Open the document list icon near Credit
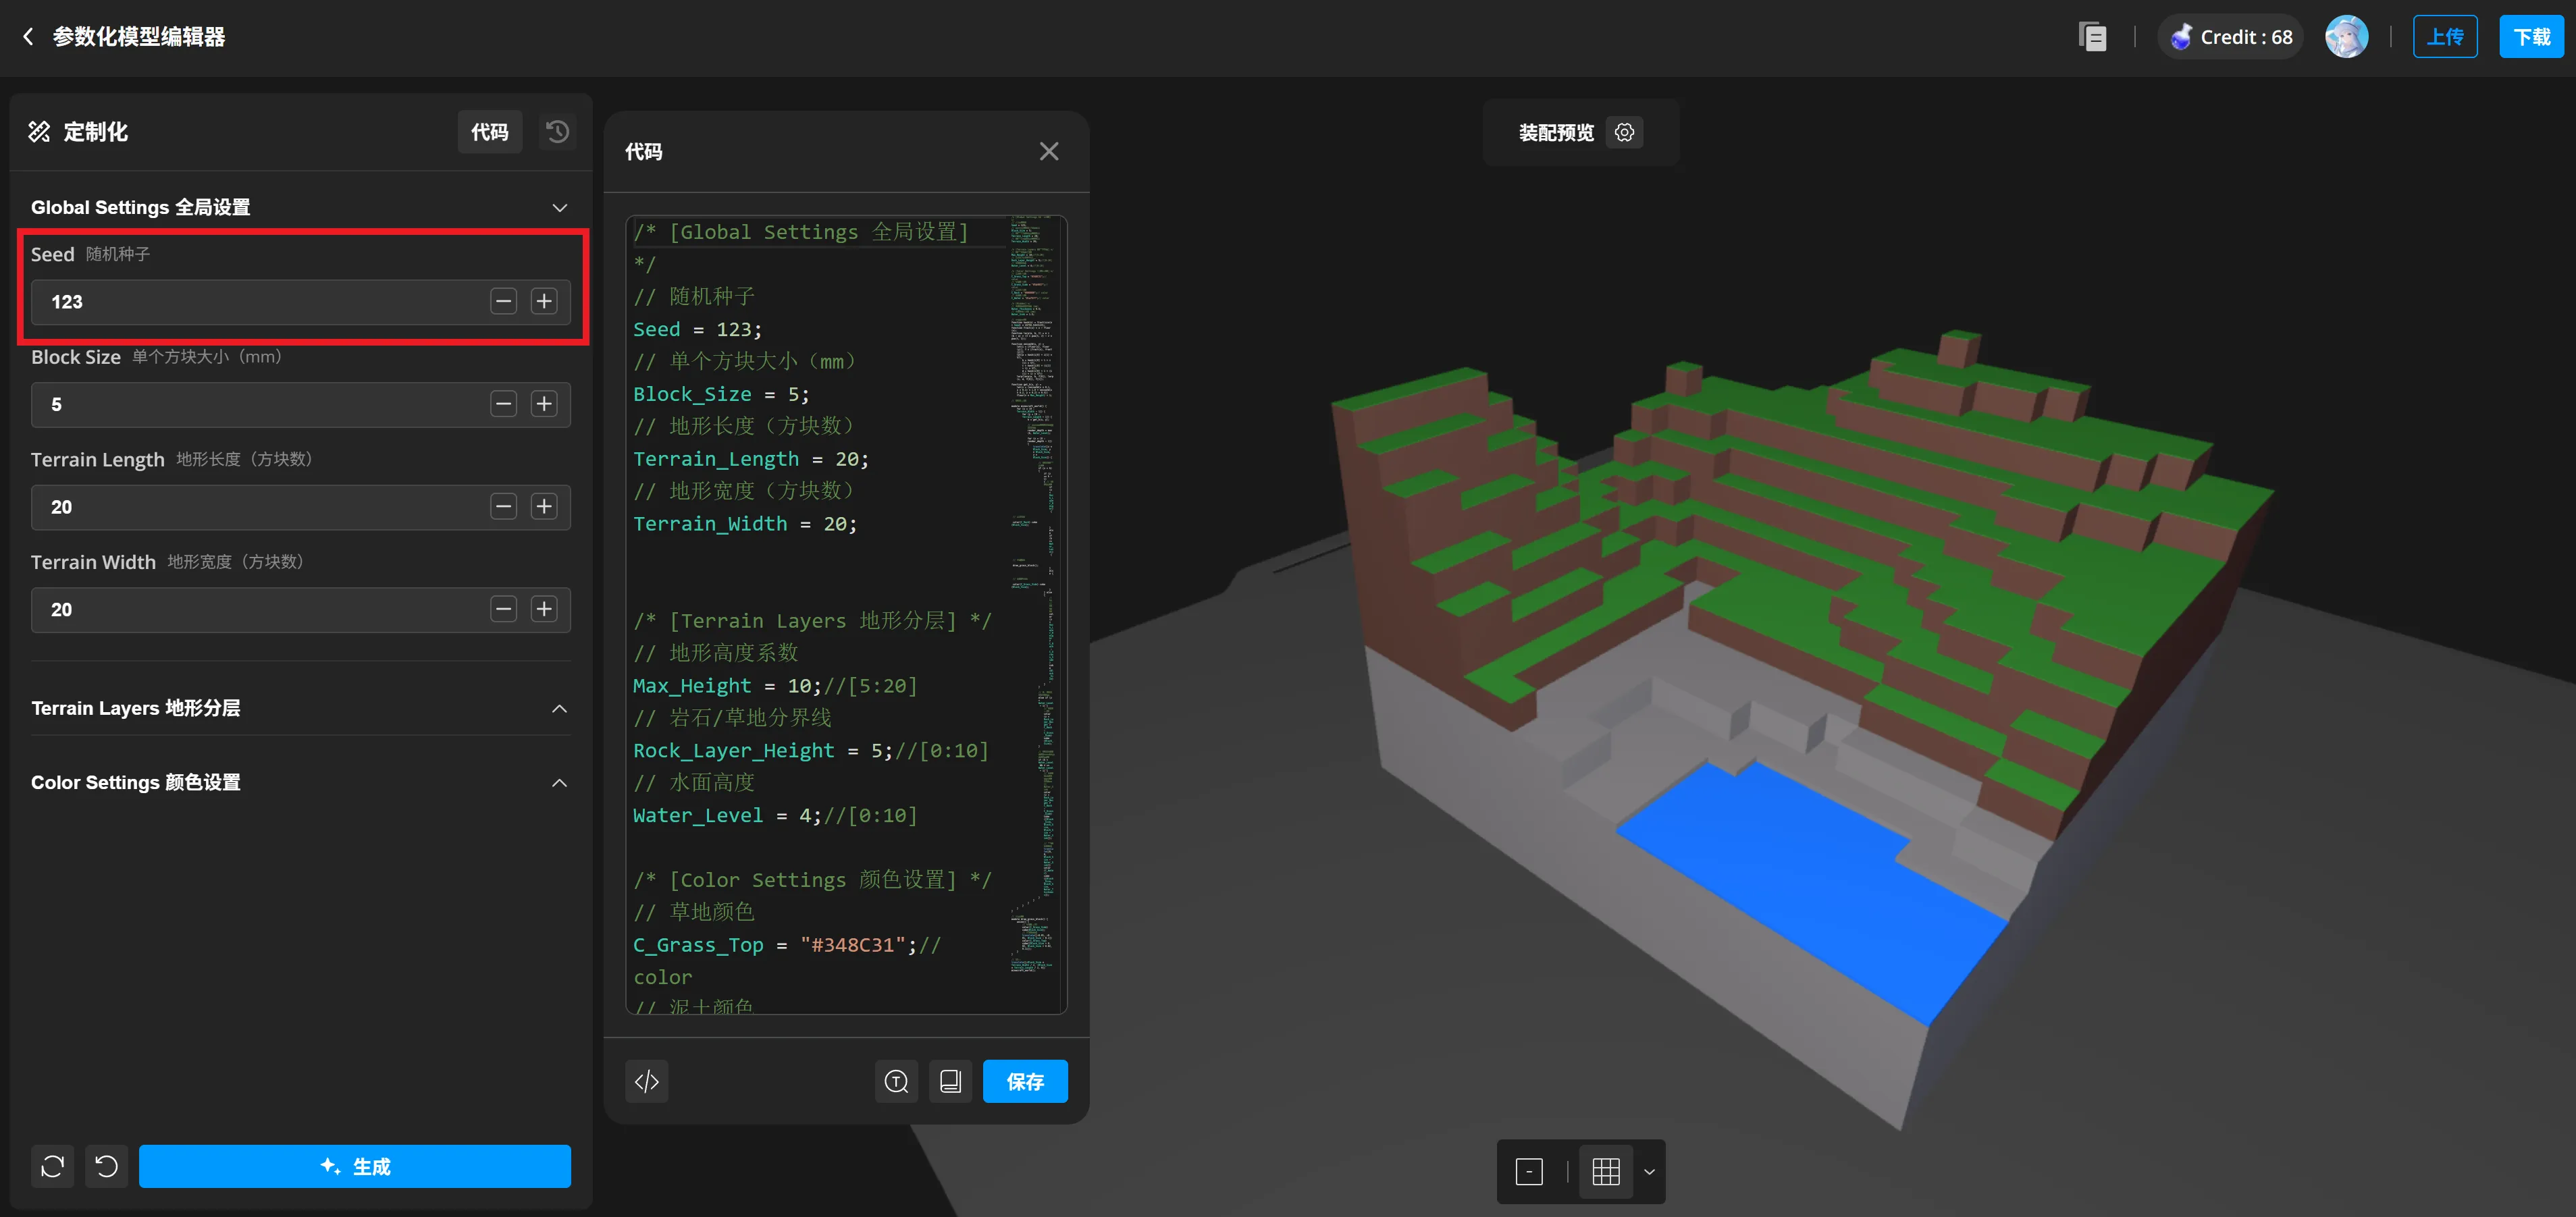The width and height of the screenshot is (2576, 1217). 2092,37
